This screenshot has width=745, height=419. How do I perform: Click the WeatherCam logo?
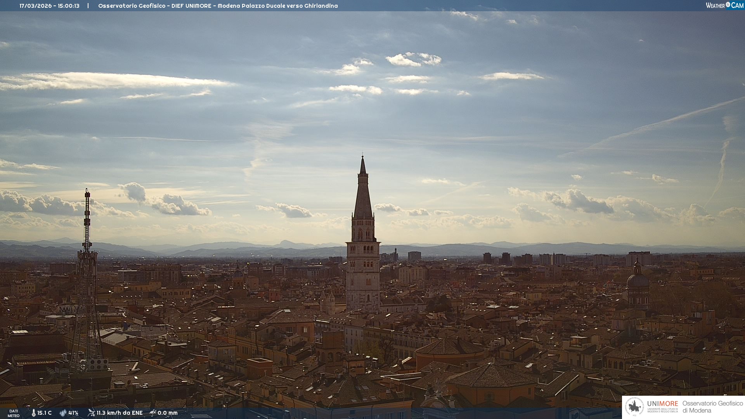point(724,5)
